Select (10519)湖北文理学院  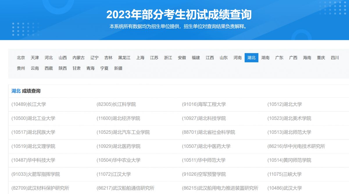click(33, 146)
